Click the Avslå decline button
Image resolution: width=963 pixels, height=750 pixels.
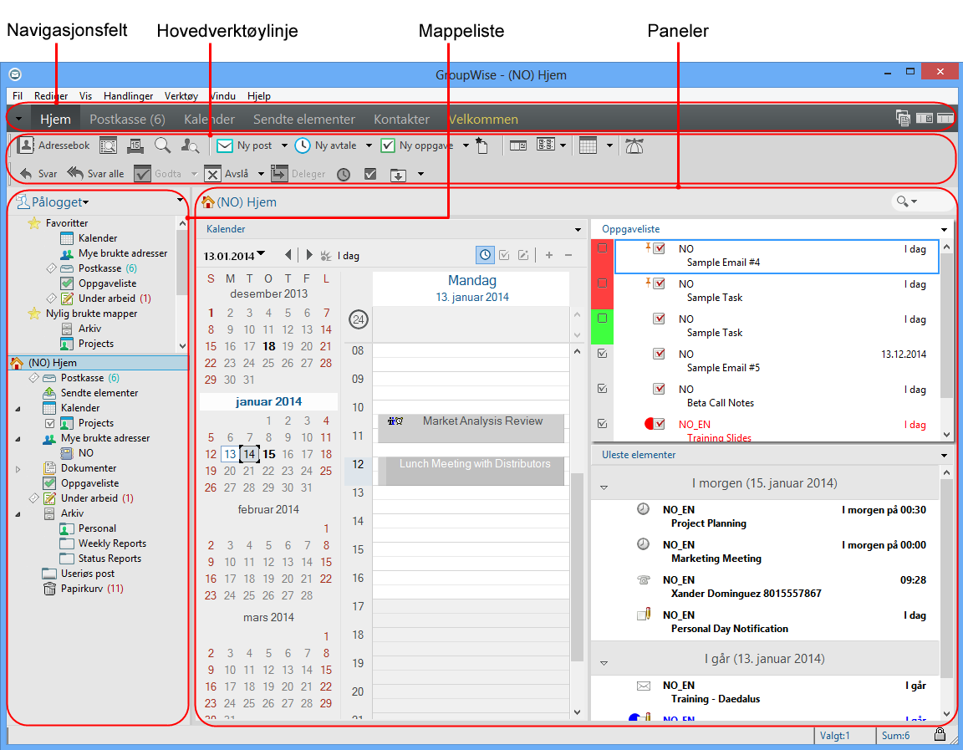click(227, 174)
